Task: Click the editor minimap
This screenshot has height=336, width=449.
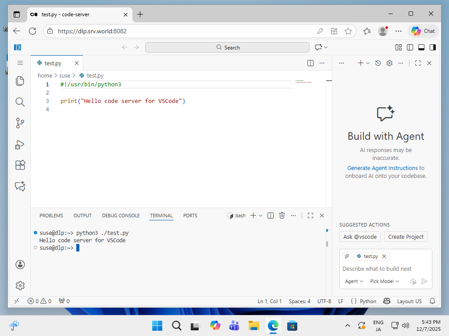Action: click(x=303, y=81)
